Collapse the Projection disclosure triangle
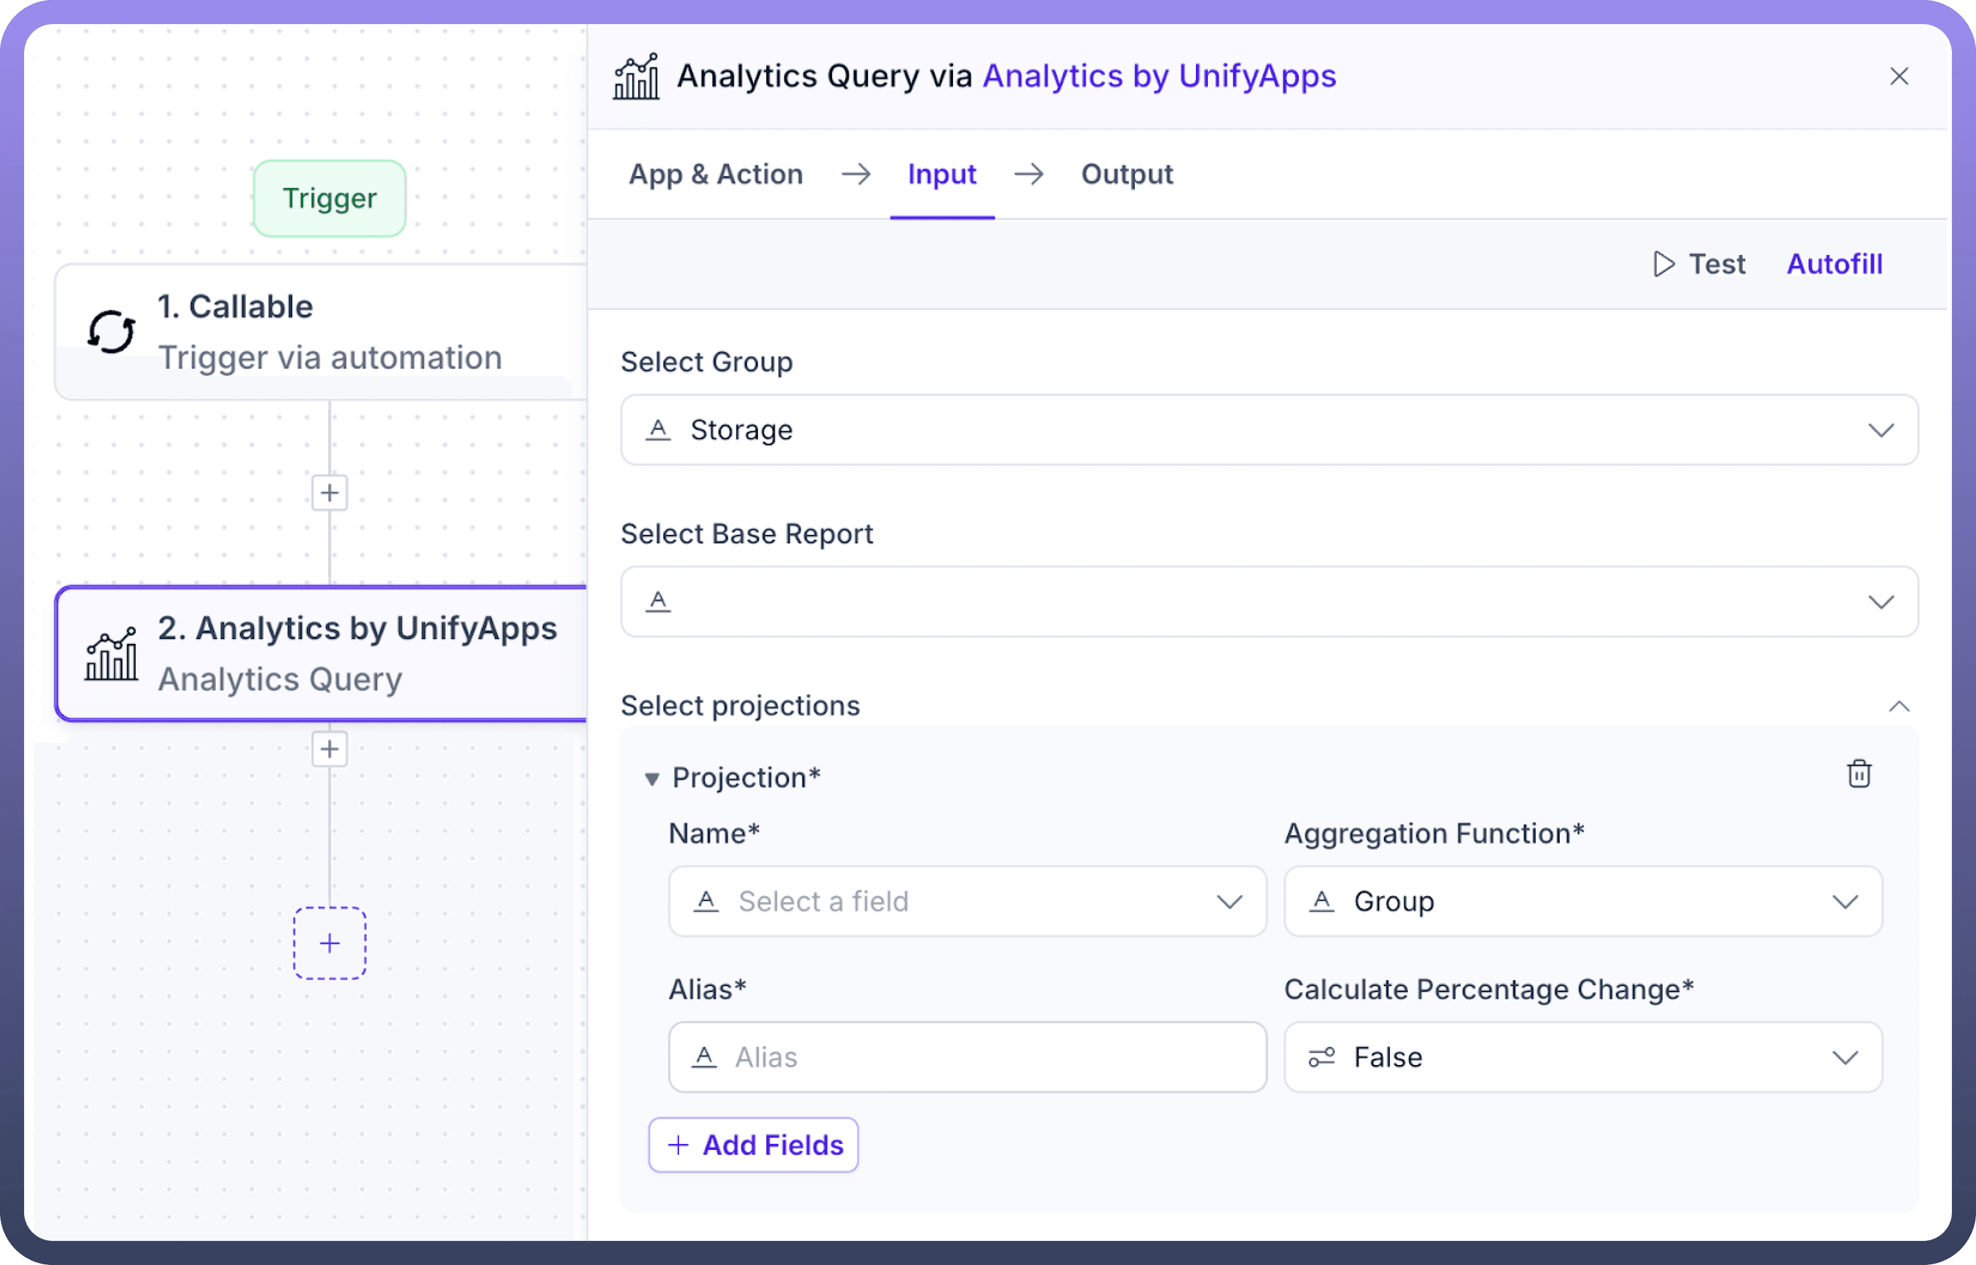This screenshot has height=1265, width=1976. tap(652, 779)
